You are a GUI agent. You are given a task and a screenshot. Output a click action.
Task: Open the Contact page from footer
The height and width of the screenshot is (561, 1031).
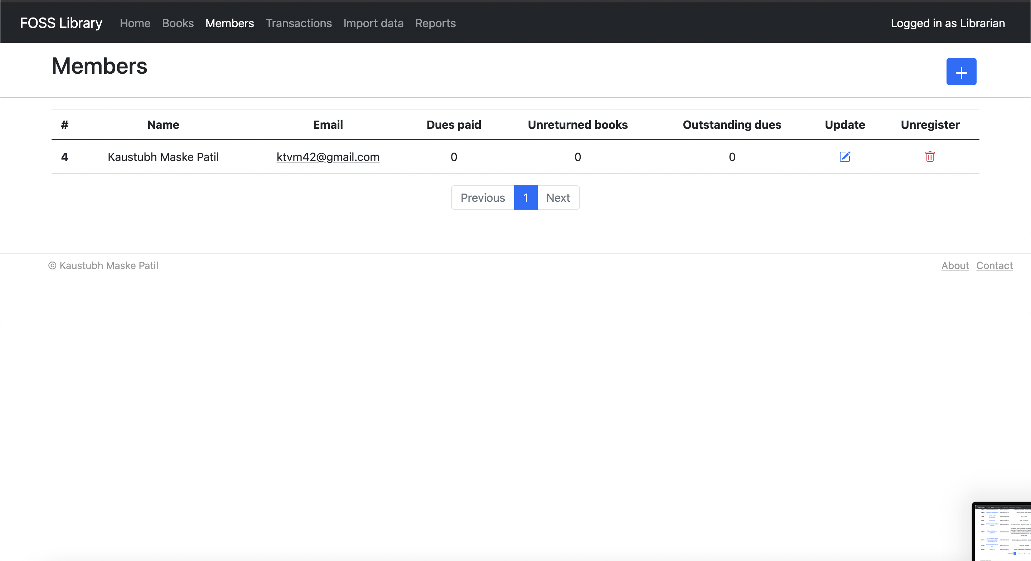994,265
